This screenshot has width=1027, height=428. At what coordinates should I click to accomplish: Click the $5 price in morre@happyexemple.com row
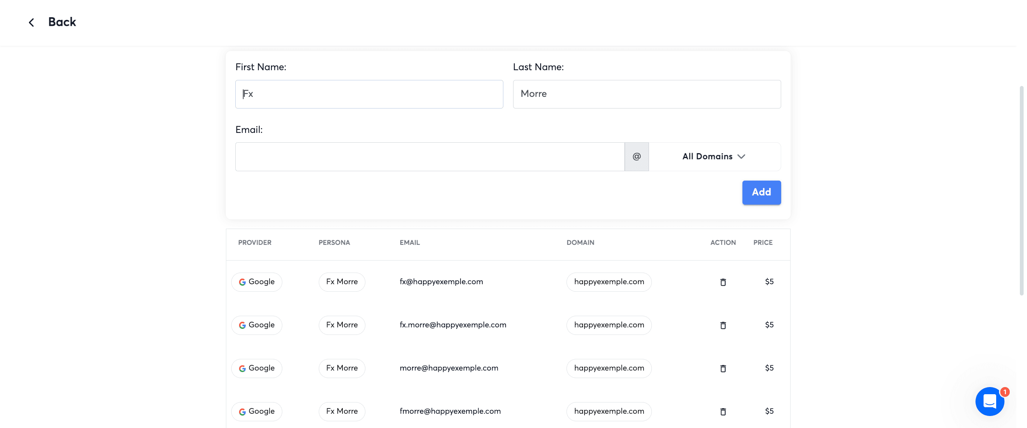[769, 368]
